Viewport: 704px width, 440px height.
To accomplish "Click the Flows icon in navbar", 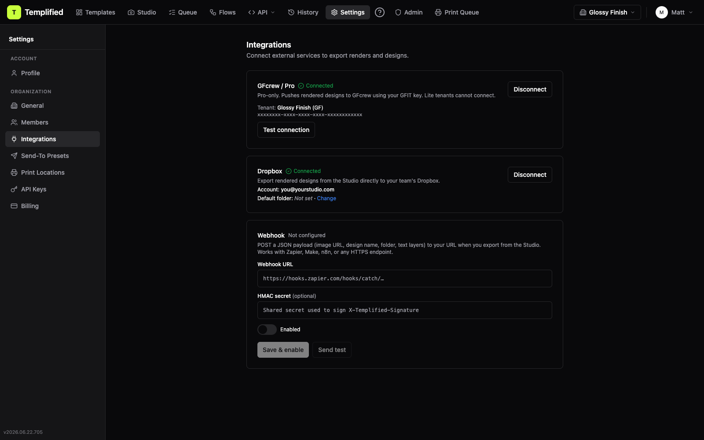I will click(x=213, y=12).
